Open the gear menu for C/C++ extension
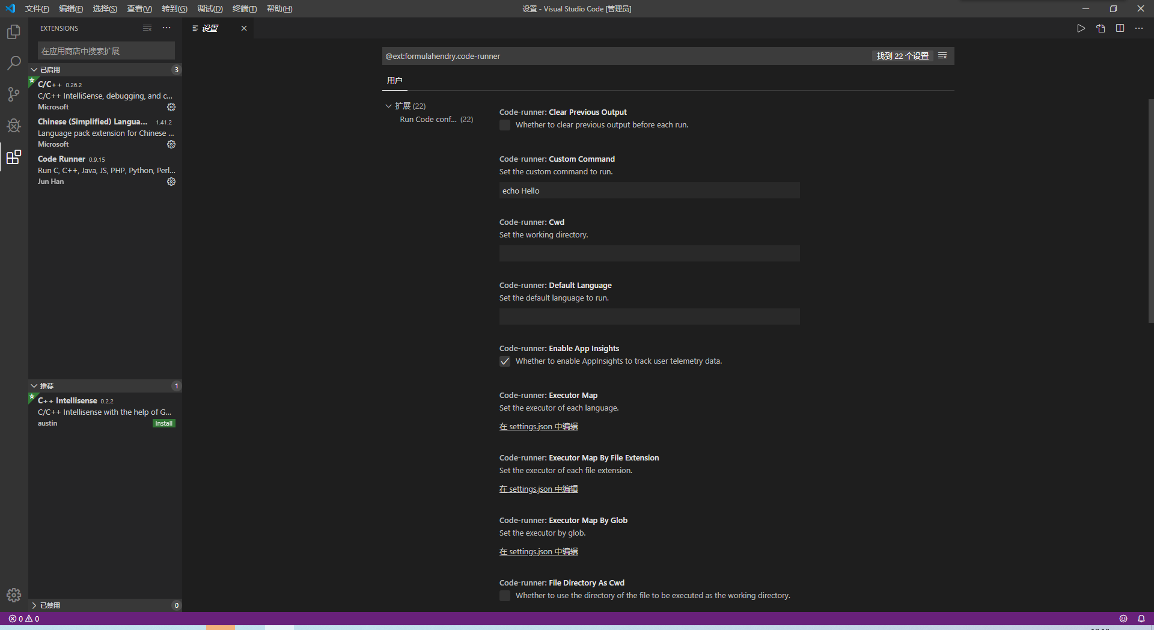1154x630 pixels. pos(171,107)
